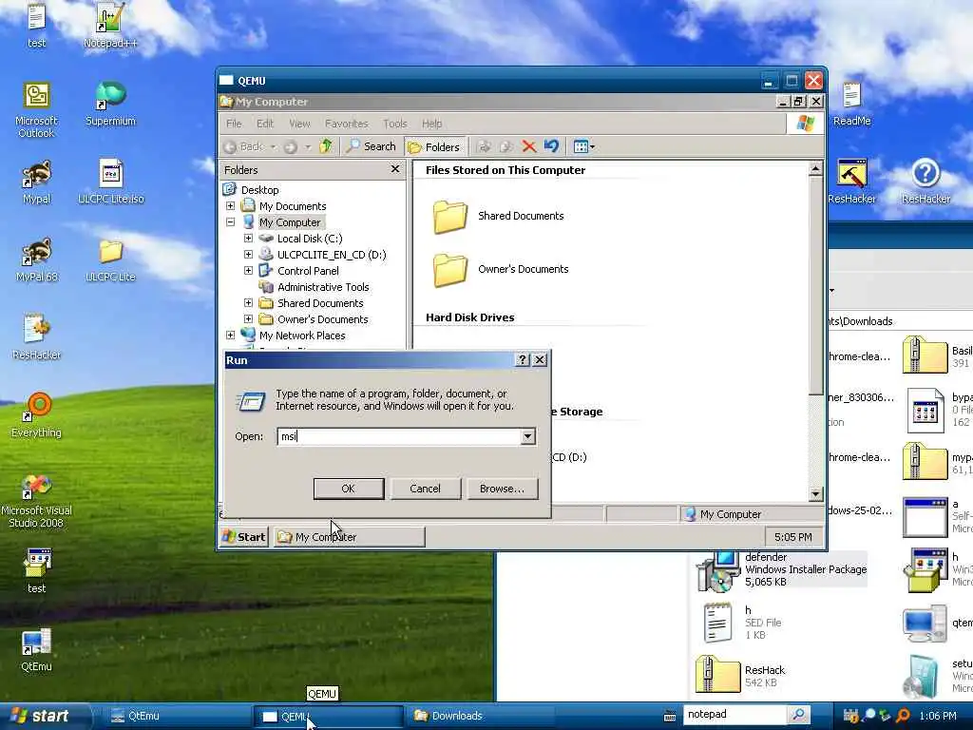Click the Run dialog help question mark
973x730 pixels.
522,360
